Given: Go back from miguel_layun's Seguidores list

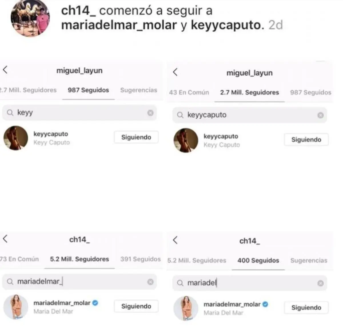Looking at the screenshot, I should point(175,72).
